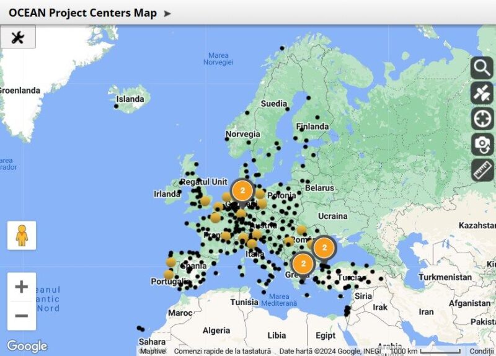The image size is (496, 356).
Task: Switch to satellite view
Action: click(x=482, y=94)
